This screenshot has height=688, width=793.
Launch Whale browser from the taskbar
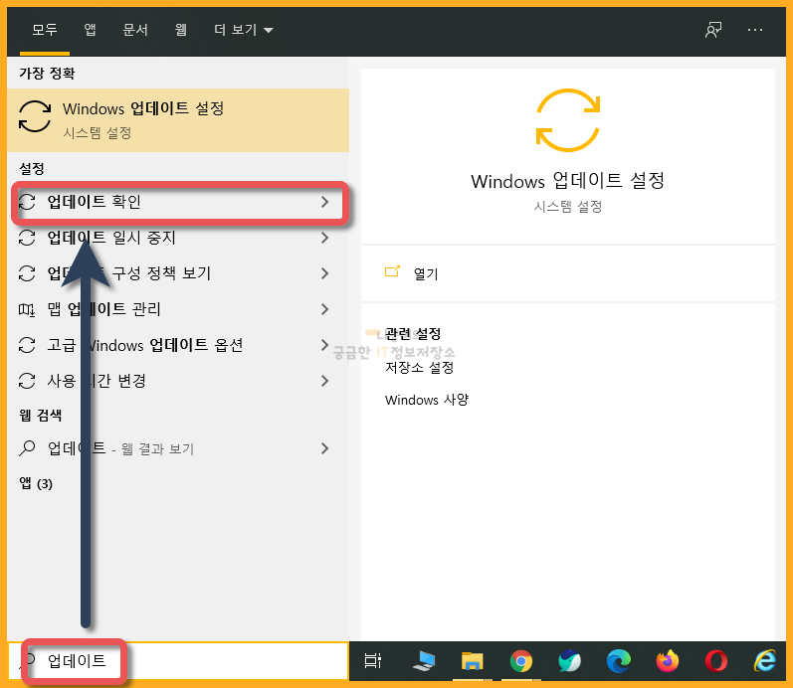click(x=570, y=661)
